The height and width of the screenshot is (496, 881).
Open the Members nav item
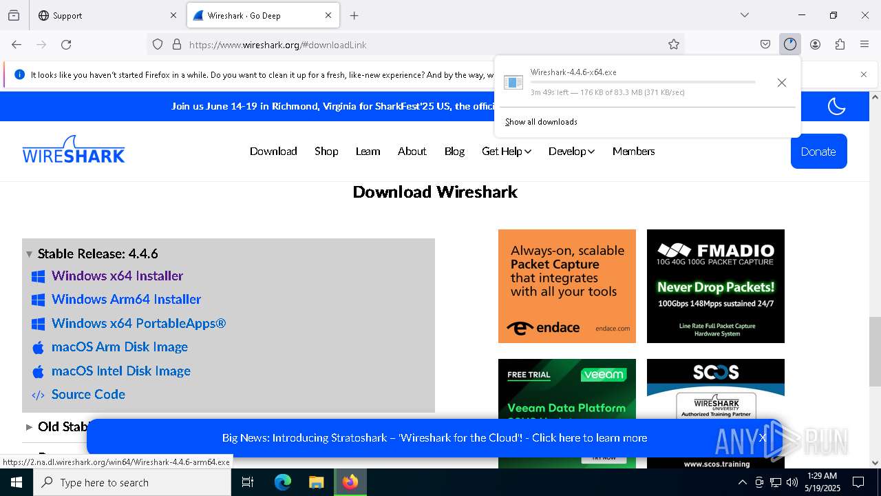point(633,151)
